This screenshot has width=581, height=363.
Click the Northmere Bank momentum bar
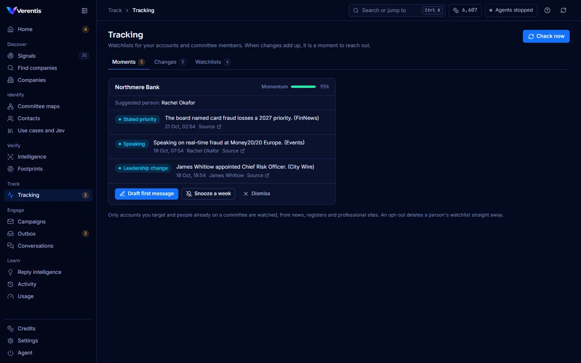click(303, 87)
